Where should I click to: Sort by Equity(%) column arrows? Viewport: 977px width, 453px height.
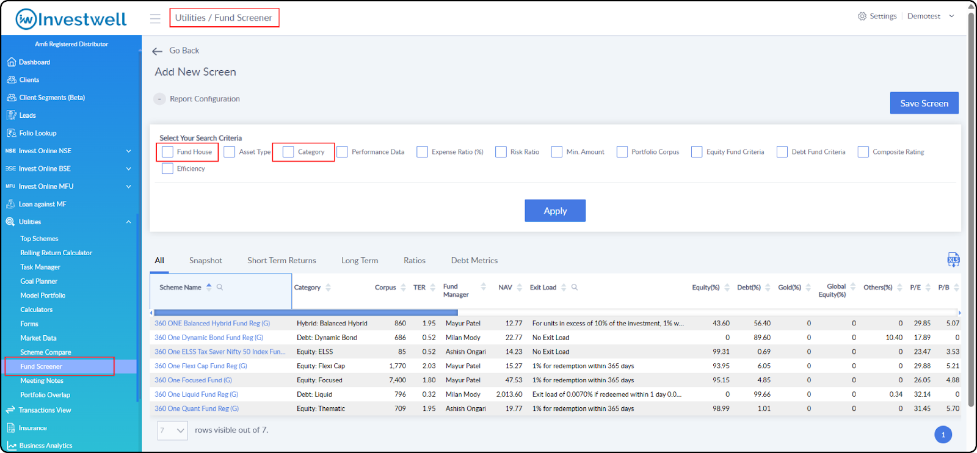[727, 288]
